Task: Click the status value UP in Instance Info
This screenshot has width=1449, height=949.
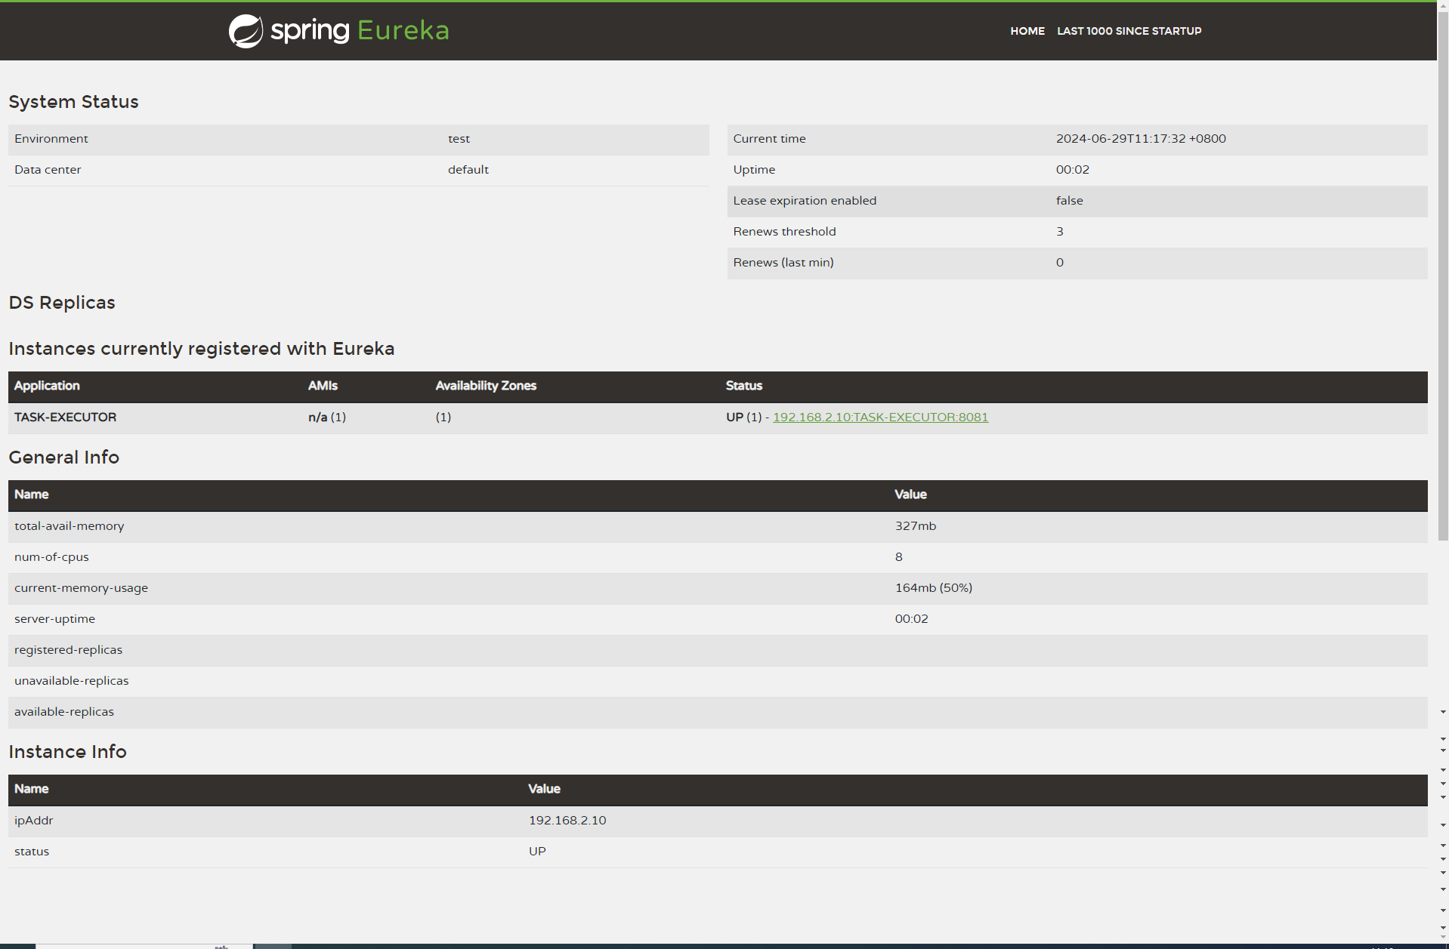Action: click(x=537, y=852)
